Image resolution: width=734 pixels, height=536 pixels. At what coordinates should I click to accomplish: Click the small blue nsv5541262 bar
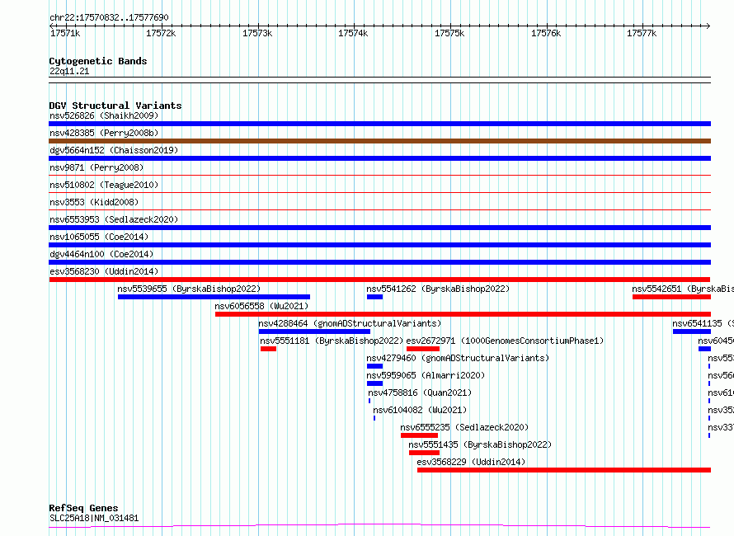point(374,297)
